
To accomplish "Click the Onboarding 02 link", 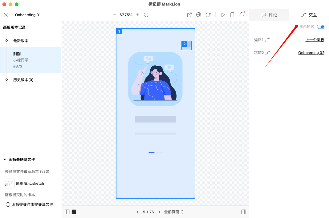I will (311, 53).
